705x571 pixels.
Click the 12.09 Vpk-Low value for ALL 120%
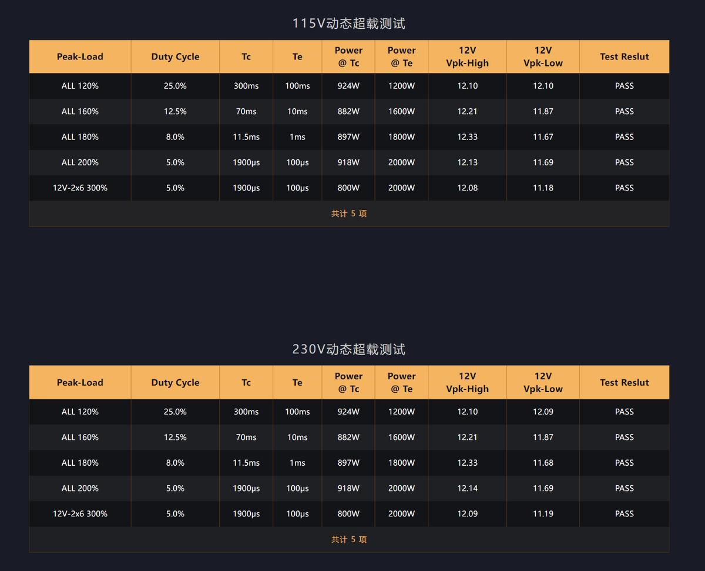(543, 412)
